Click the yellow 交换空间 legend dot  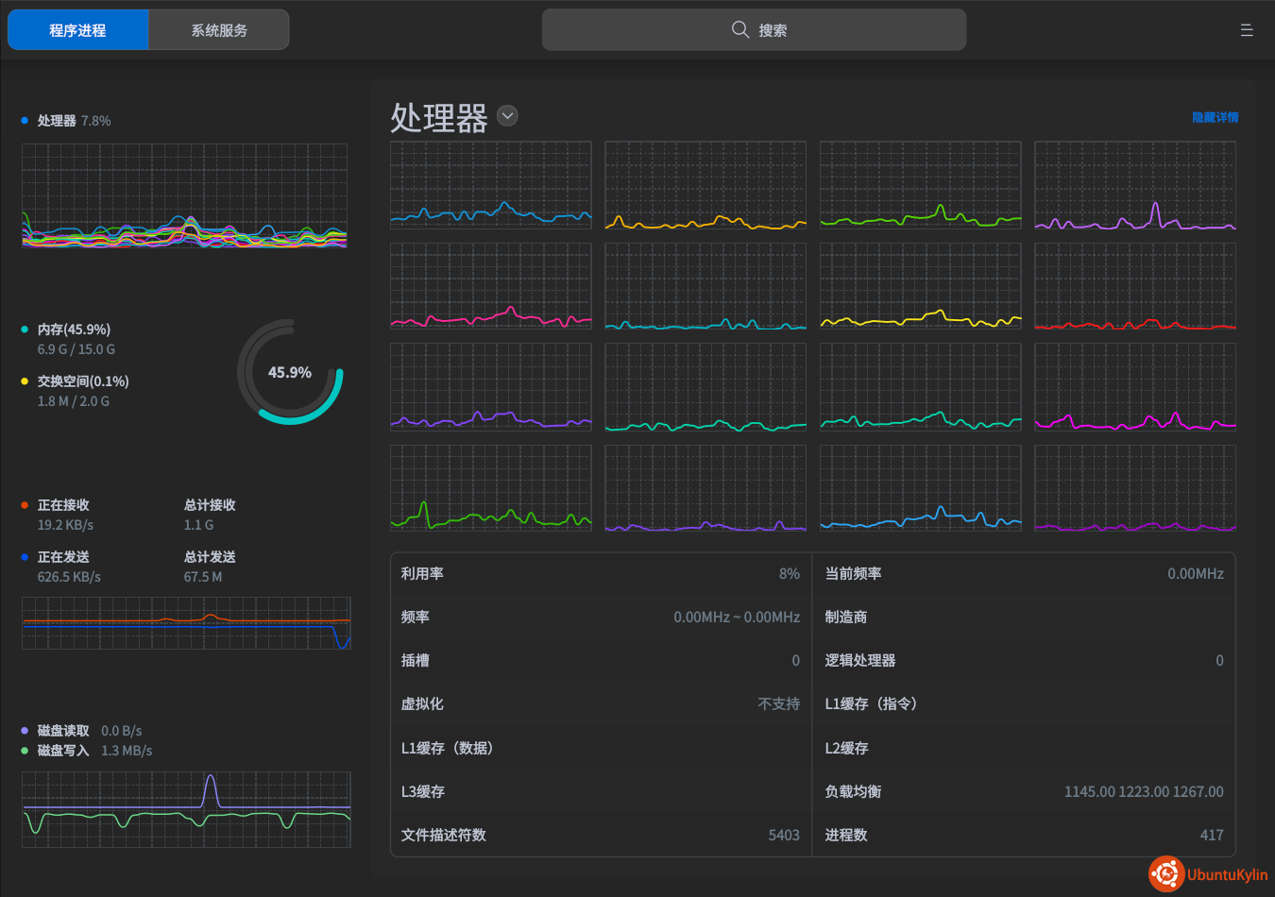tap(25, 381)
